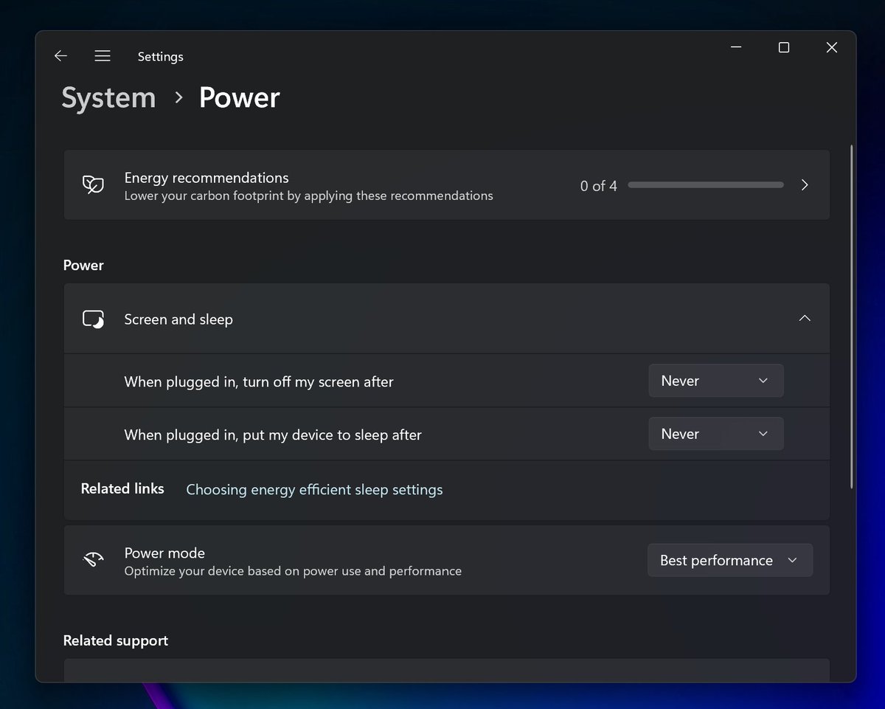The height and width of the screenshot is (709, 885).
Task: Click the vertical scrollbar on the right
Action: (852, 317)
